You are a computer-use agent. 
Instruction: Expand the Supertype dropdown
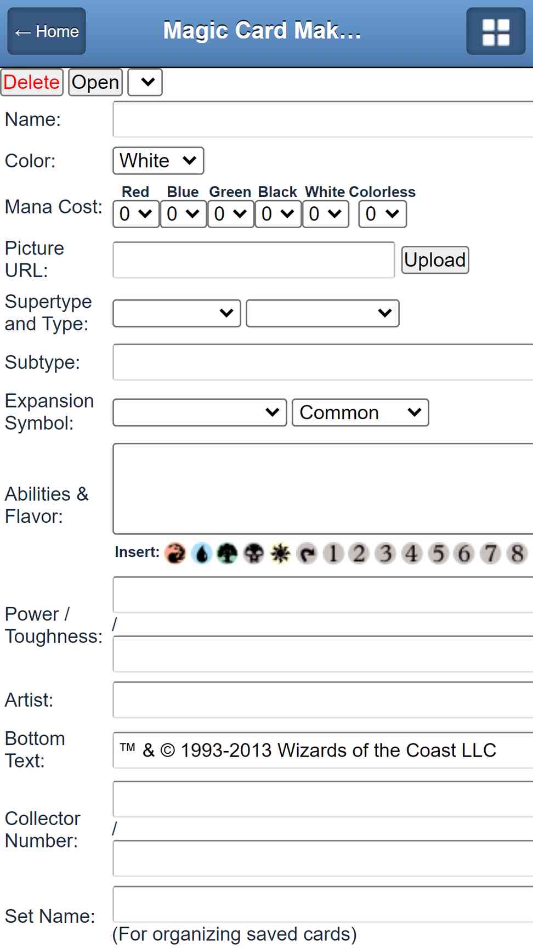coord(177,313)
